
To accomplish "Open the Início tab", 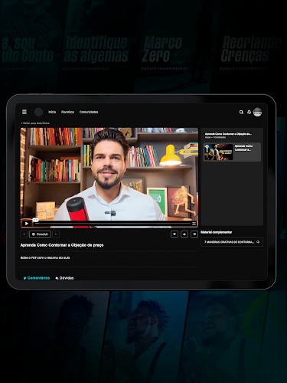I will coord(52,112).
